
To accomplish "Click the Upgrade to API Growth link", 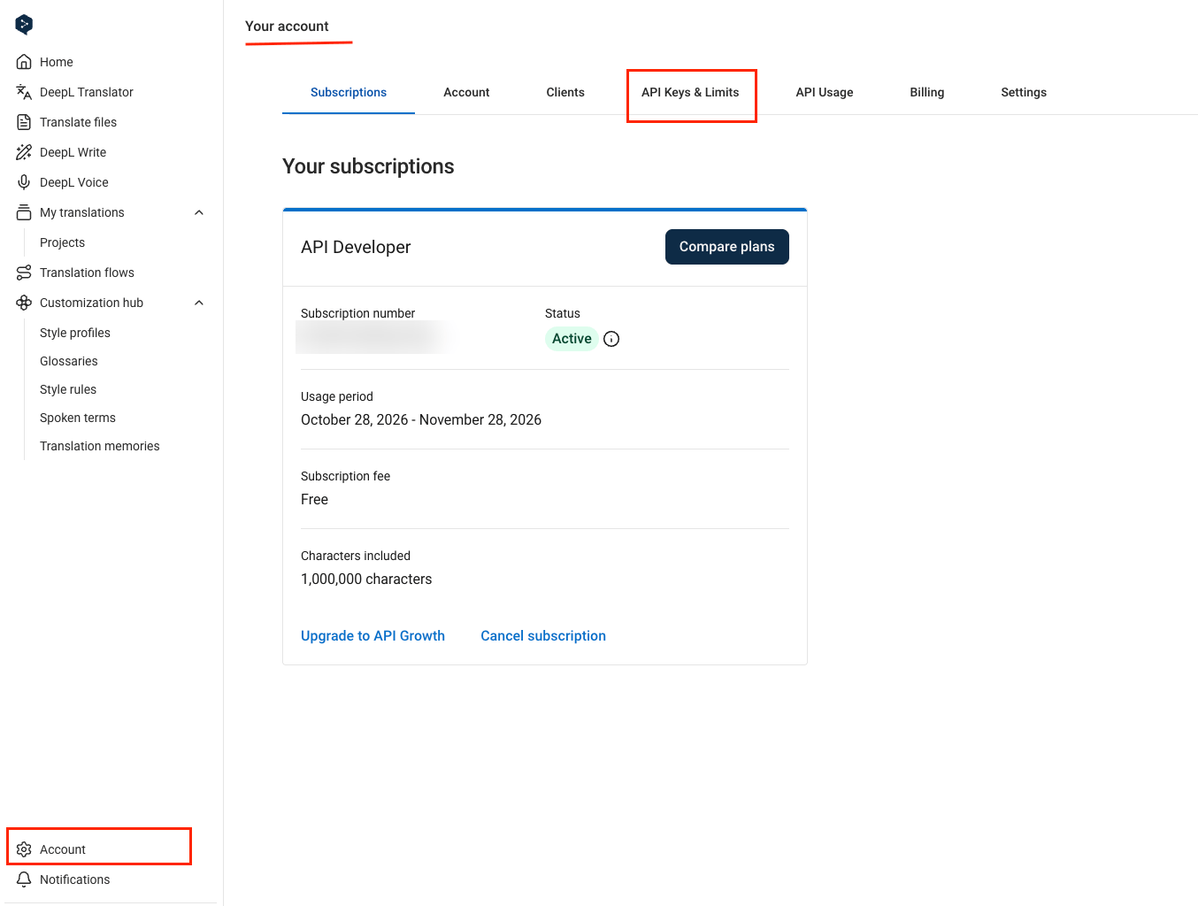I will [372, 635].
